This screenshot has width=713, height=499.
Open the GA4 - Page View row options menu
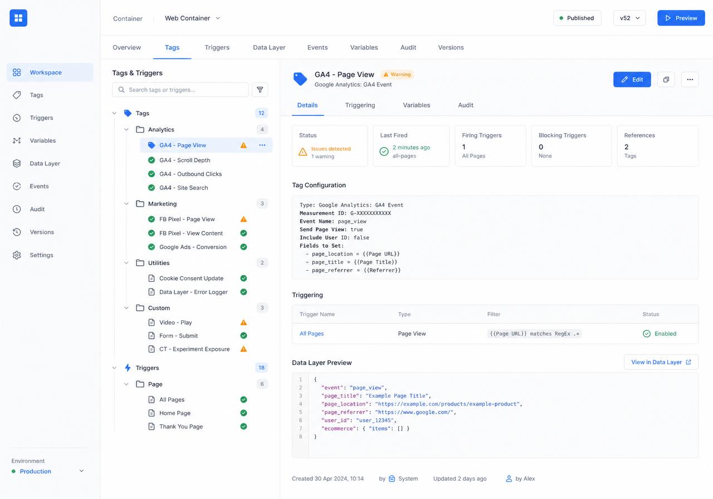tap(262, 145)
